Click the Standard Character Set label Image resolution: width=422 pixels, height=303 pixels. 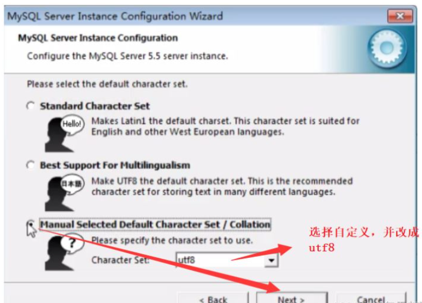[x=94, y=106]
